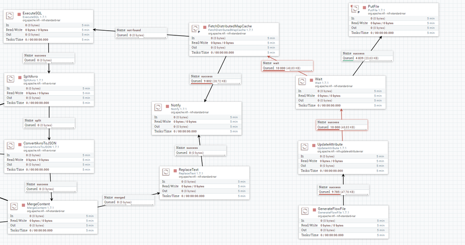The height and width of the screenshot is (245, 465).
Task: Click the In row in FetchDistributedMapCache
Action: click(x=234, y=38)
